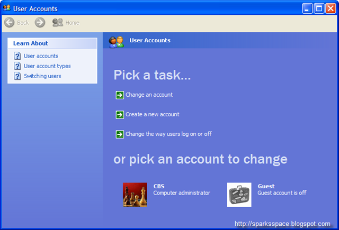The width and height of the screenshot is (339, 230).
Task: Click help icon beside User accounts
Action: [x=17, y=56]
